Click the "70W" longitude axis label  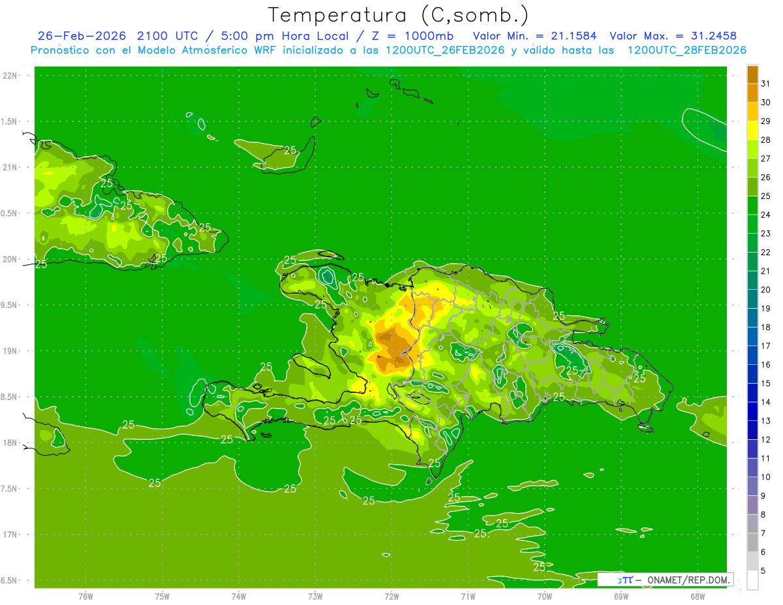click(545, 597)
